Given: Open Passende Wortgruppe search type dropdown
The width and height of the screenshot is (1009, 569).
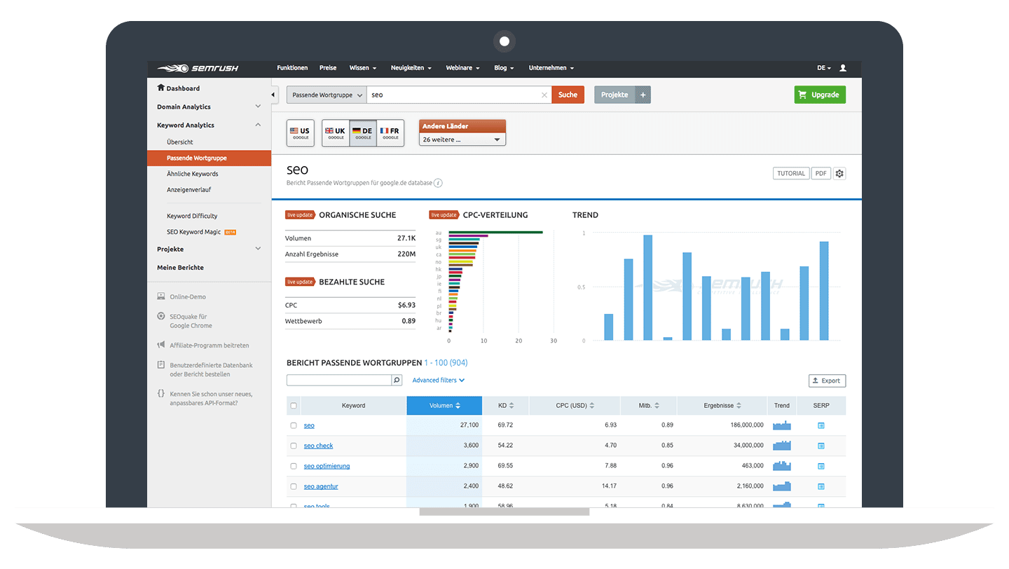Looking at the screenshot, I should point(327,95).
